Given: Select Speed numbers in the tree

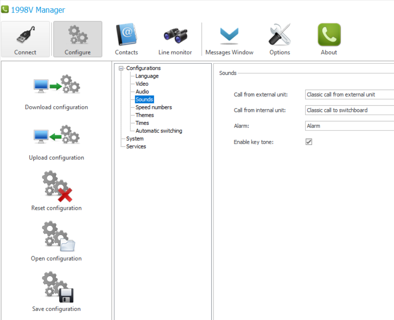Looking at the screenshot, I should click(x=153, y=107).
